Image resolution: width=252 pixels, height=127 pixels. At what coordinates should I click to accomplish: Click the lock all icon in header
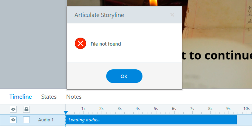[26, 109]
